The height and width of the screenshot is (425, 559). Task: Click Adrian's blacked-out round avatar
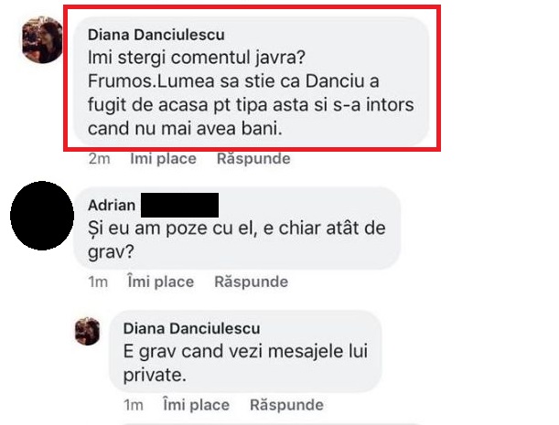[x=42, y=216]
